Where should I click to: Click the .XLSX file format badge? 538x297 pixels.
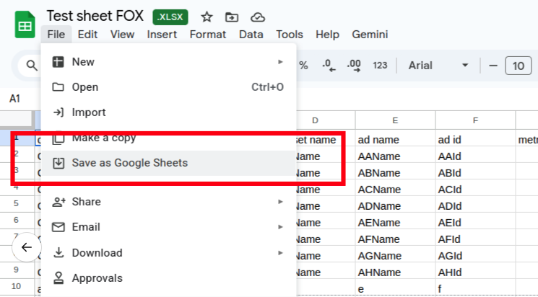pyautogui.click(x=171, y=17)
